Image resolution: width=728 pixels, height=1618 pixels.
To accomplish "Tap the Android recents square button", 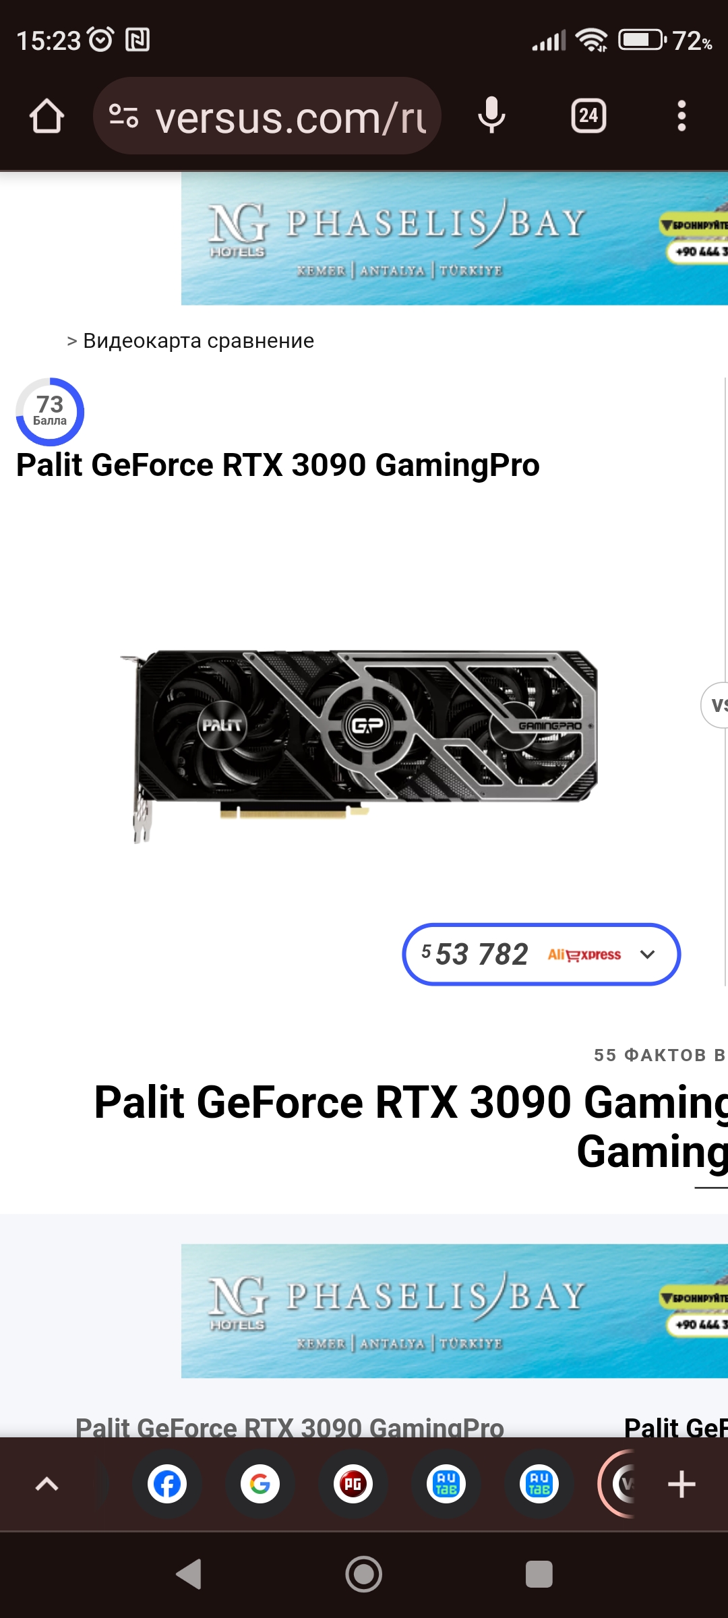I will coord(539,1575).
